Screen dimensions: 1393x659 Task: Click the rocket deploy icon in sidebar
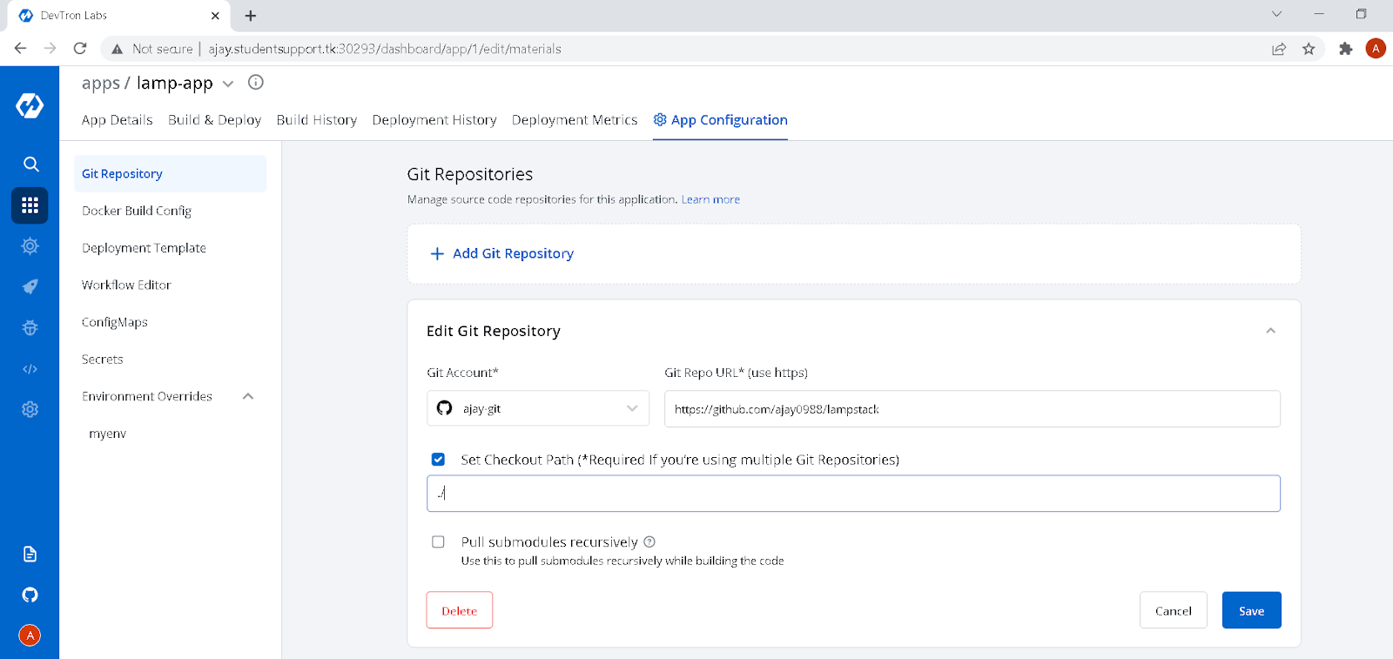30,286
